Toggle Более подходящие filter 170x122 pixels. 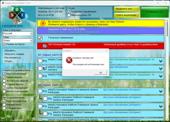click(4, 88)
